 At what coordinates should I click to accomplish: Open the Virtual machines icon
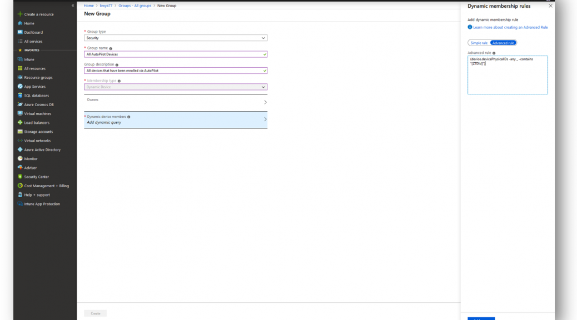coord(20,113)
